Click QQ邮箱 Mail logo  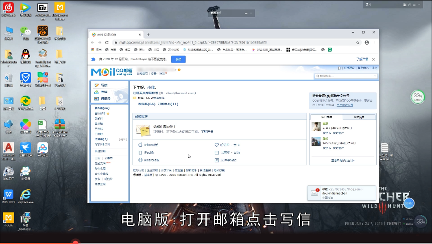click(111, 72)
